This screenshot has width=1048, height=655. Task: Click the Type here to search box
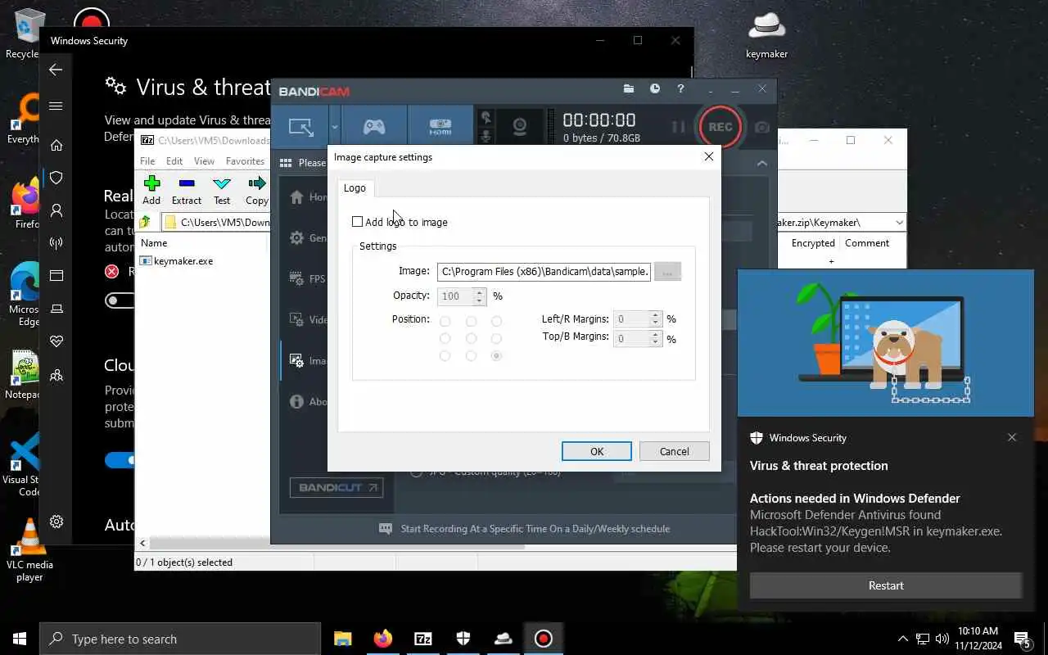pos(180,639)
